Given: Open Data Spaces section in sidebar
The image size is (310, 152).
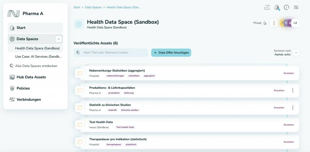Looking at the screenshot, I should coord(35,39).
